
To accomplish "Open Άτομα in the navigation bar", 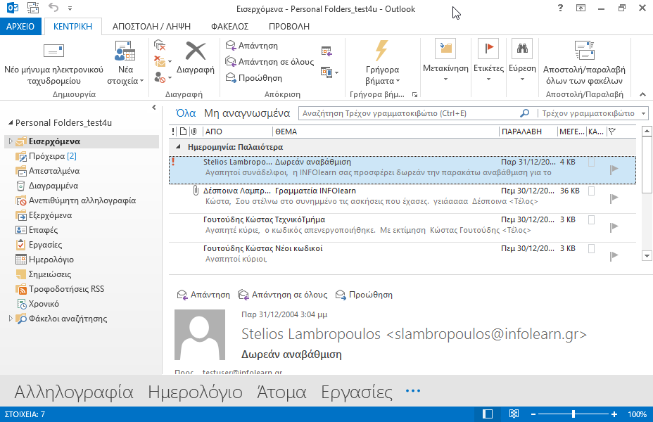I will [281, 392].
